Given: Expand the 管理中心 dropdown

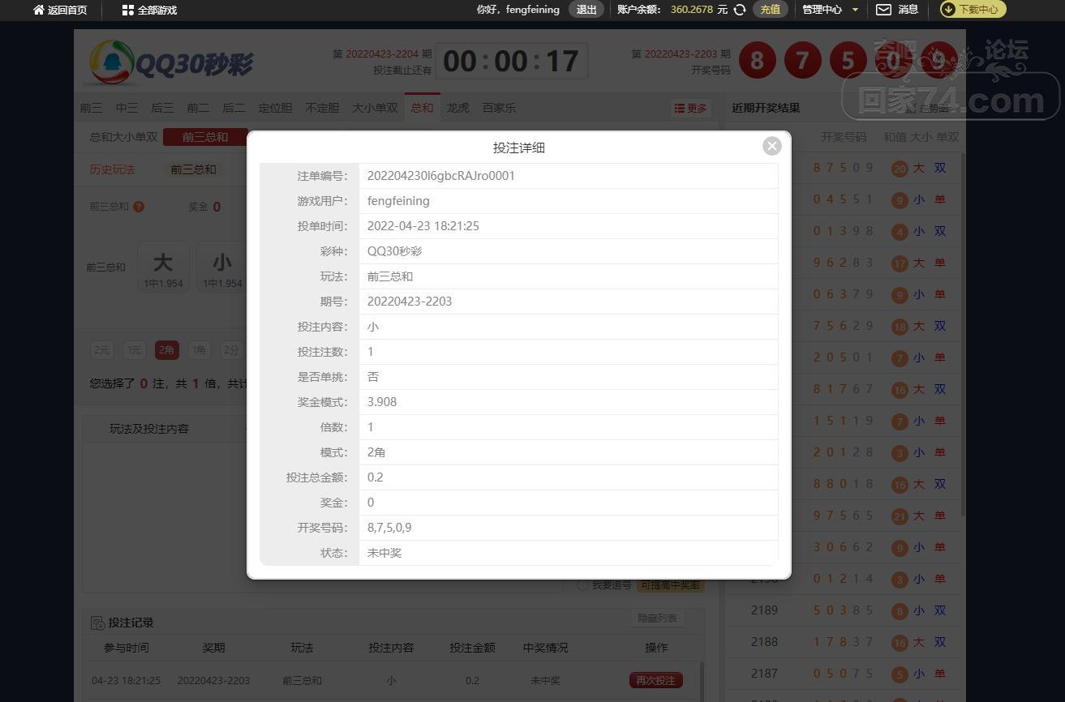Looking at the screenshot, I should pos(854,10).
